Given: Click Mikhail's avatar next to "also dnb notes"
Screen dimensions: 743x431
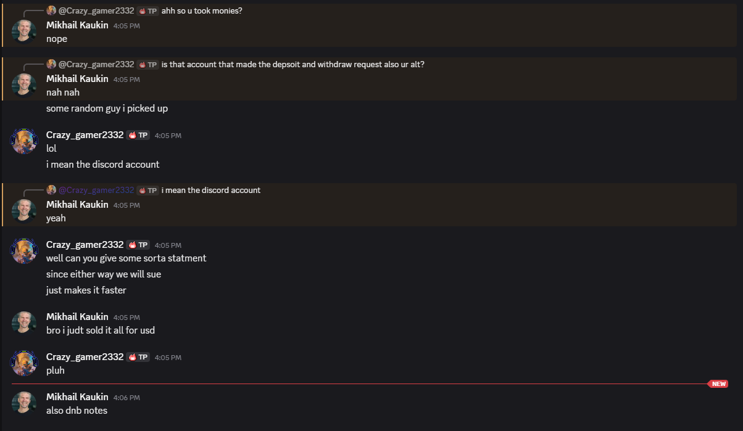Looking at the screenshot, I should point(23,403).
